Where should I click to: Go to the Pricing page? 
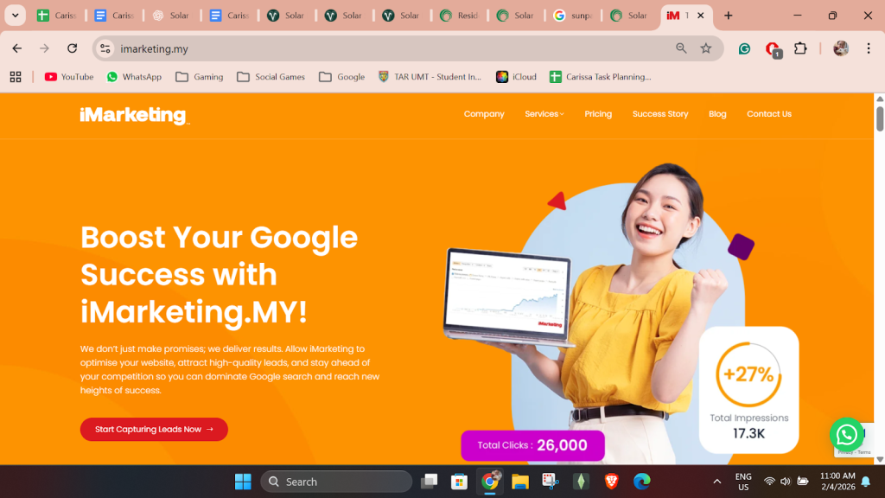click(x=598, y=114)
